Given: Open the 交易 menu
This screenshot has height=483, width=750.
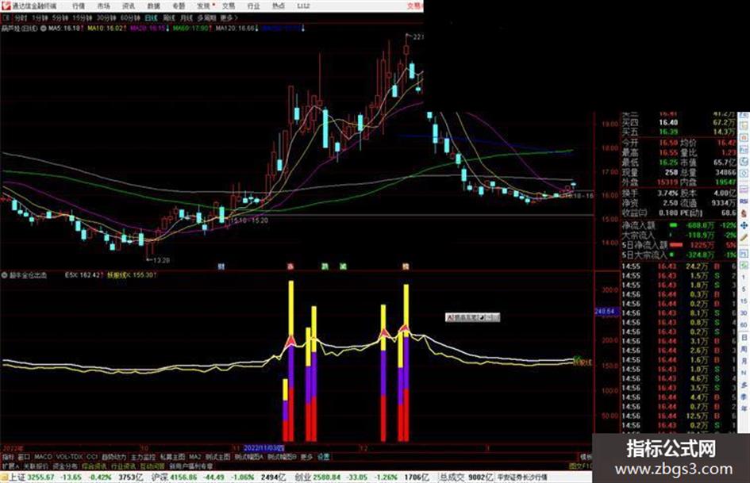Looking at the screenshot, I should pos(229,6).
